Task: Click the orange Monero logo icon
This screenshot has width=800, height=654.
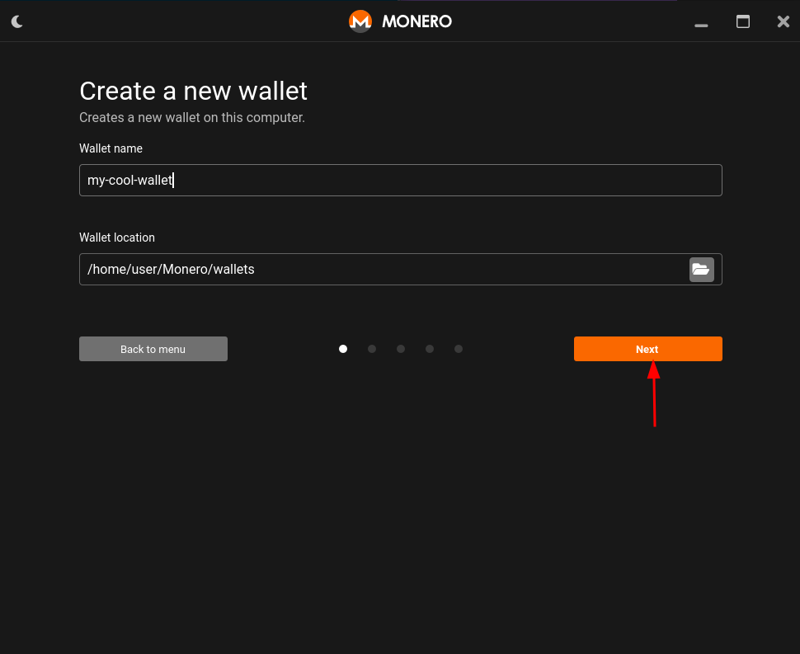Action: point(360,21)
